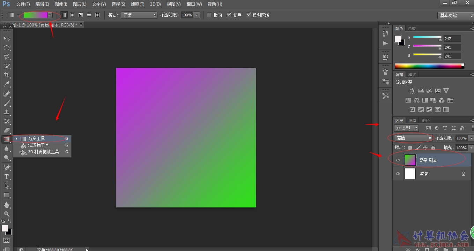Choose the reflected gradient style

tap(89, 15)
